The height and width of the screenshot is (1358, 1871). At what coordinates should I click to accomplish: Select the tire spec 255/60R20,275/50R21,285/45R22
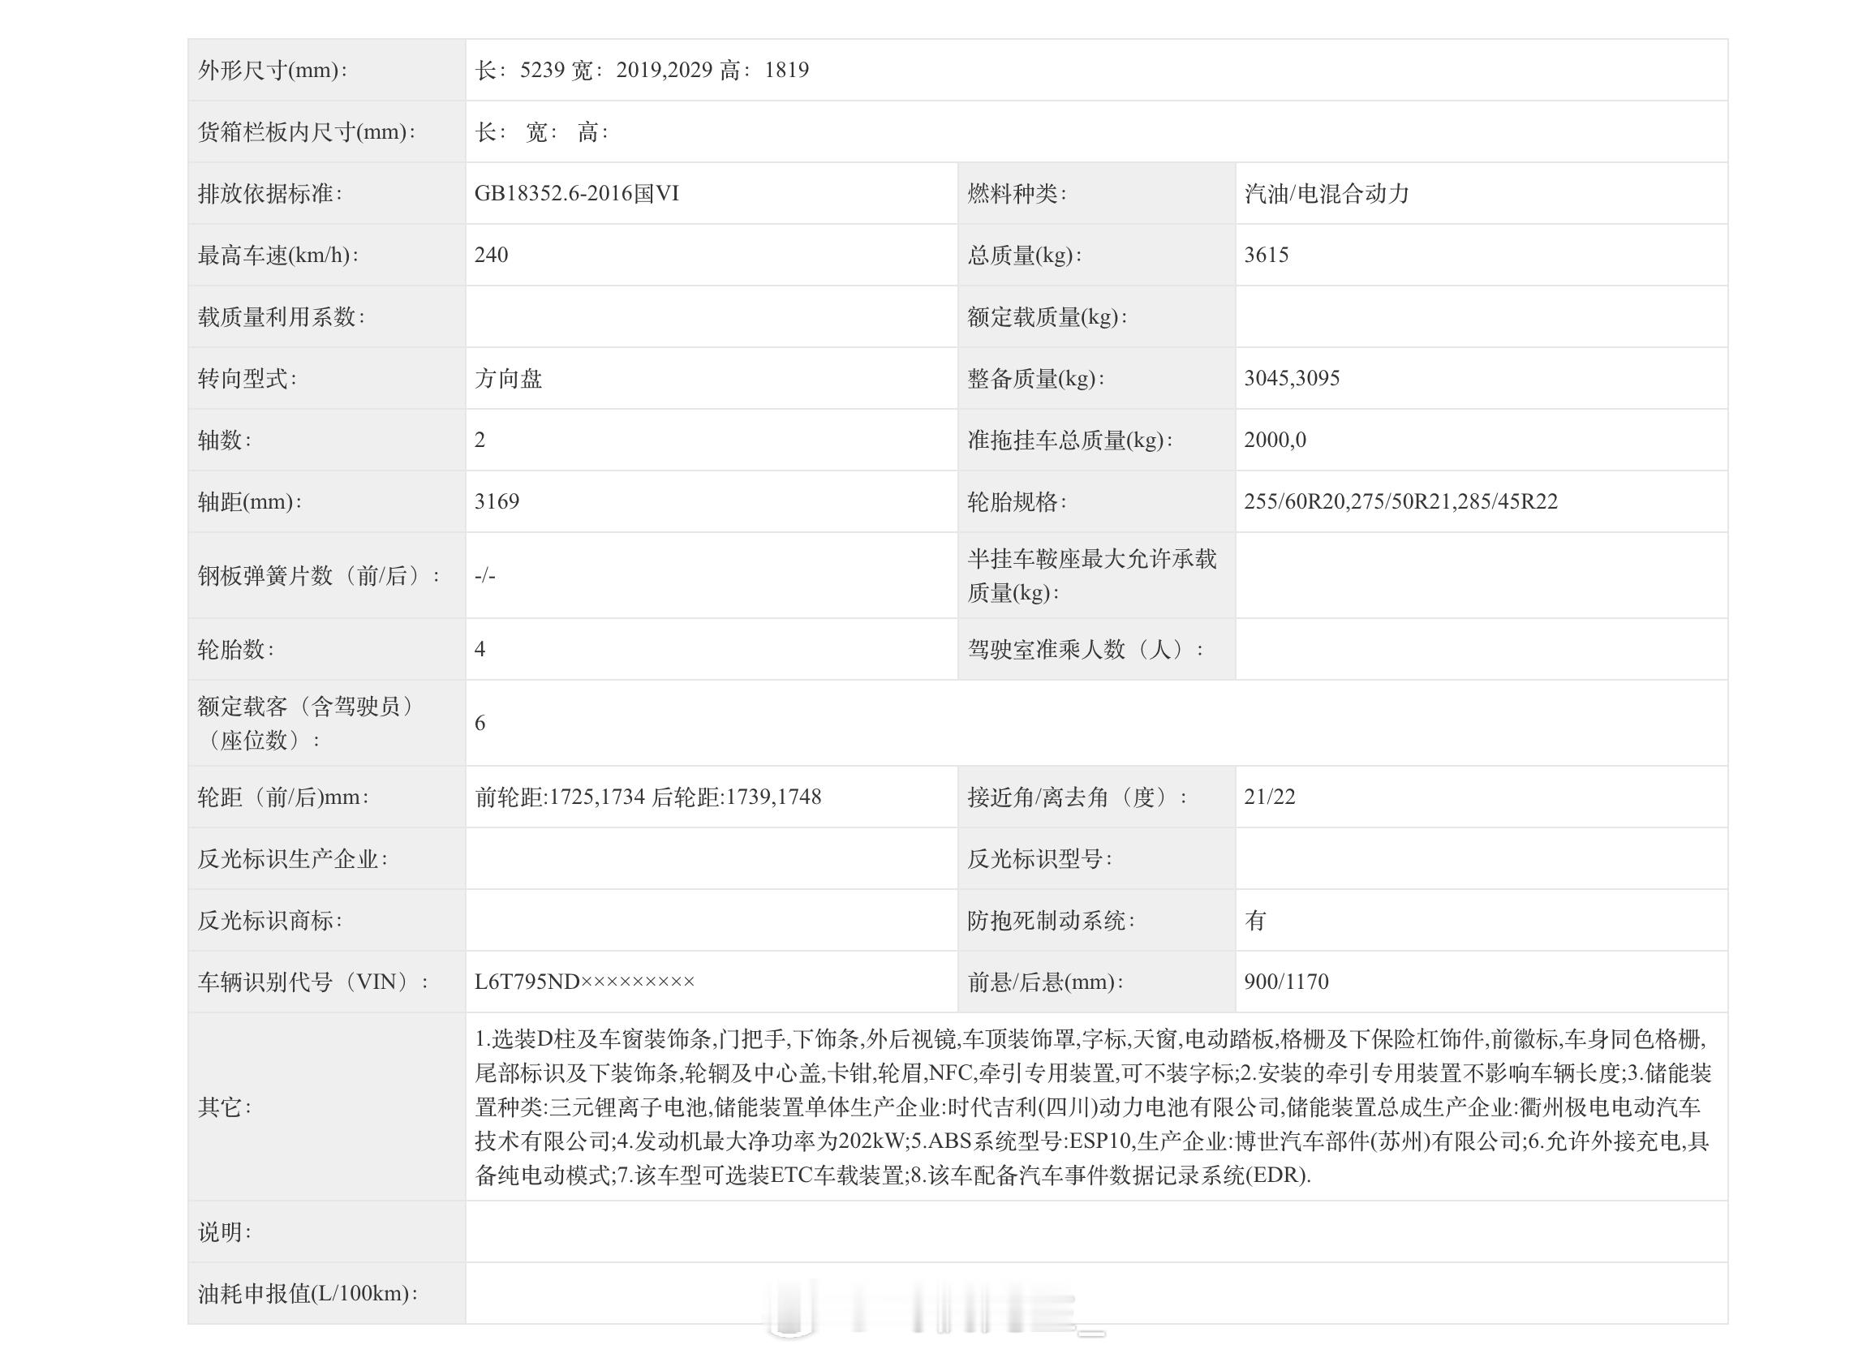(x=1400, y=501)
